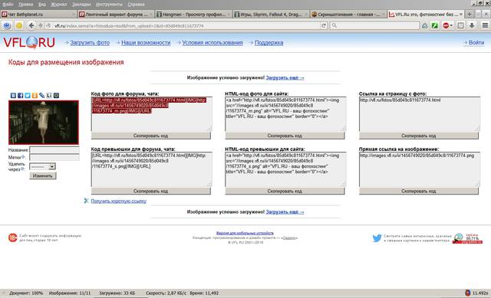491x298 pixels.
Task: Click the green extension icon in the toolbar
Action: (x=435, y=25)
